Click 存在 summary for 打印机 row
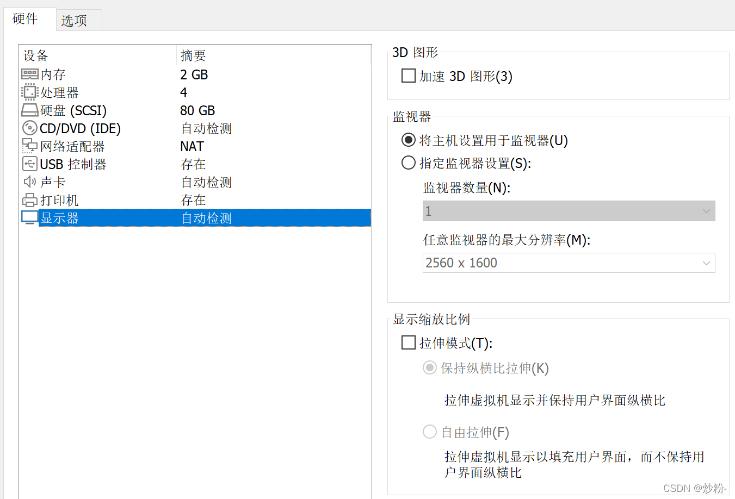Screen dimensions: 735x499 (193, 200)
